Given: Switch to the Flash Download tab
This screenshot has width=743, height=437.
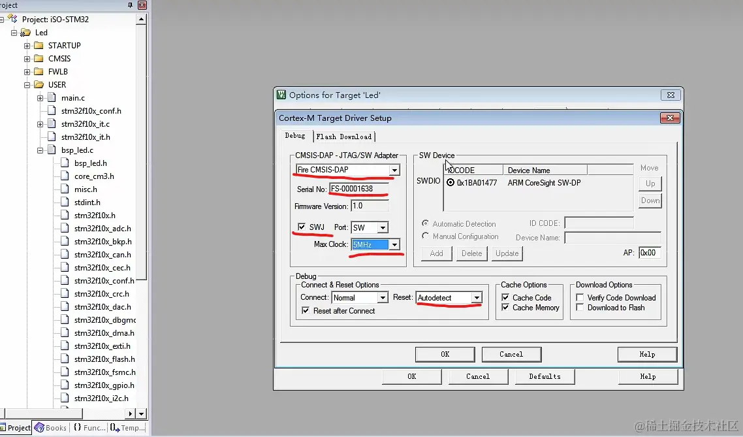Looking at the screenshot, I should pyautogui.click(x=344, y=137).
